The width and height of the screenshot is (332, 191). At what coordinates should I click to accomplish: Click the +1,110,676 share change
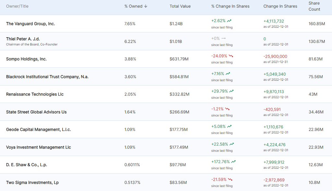point(273,127)
